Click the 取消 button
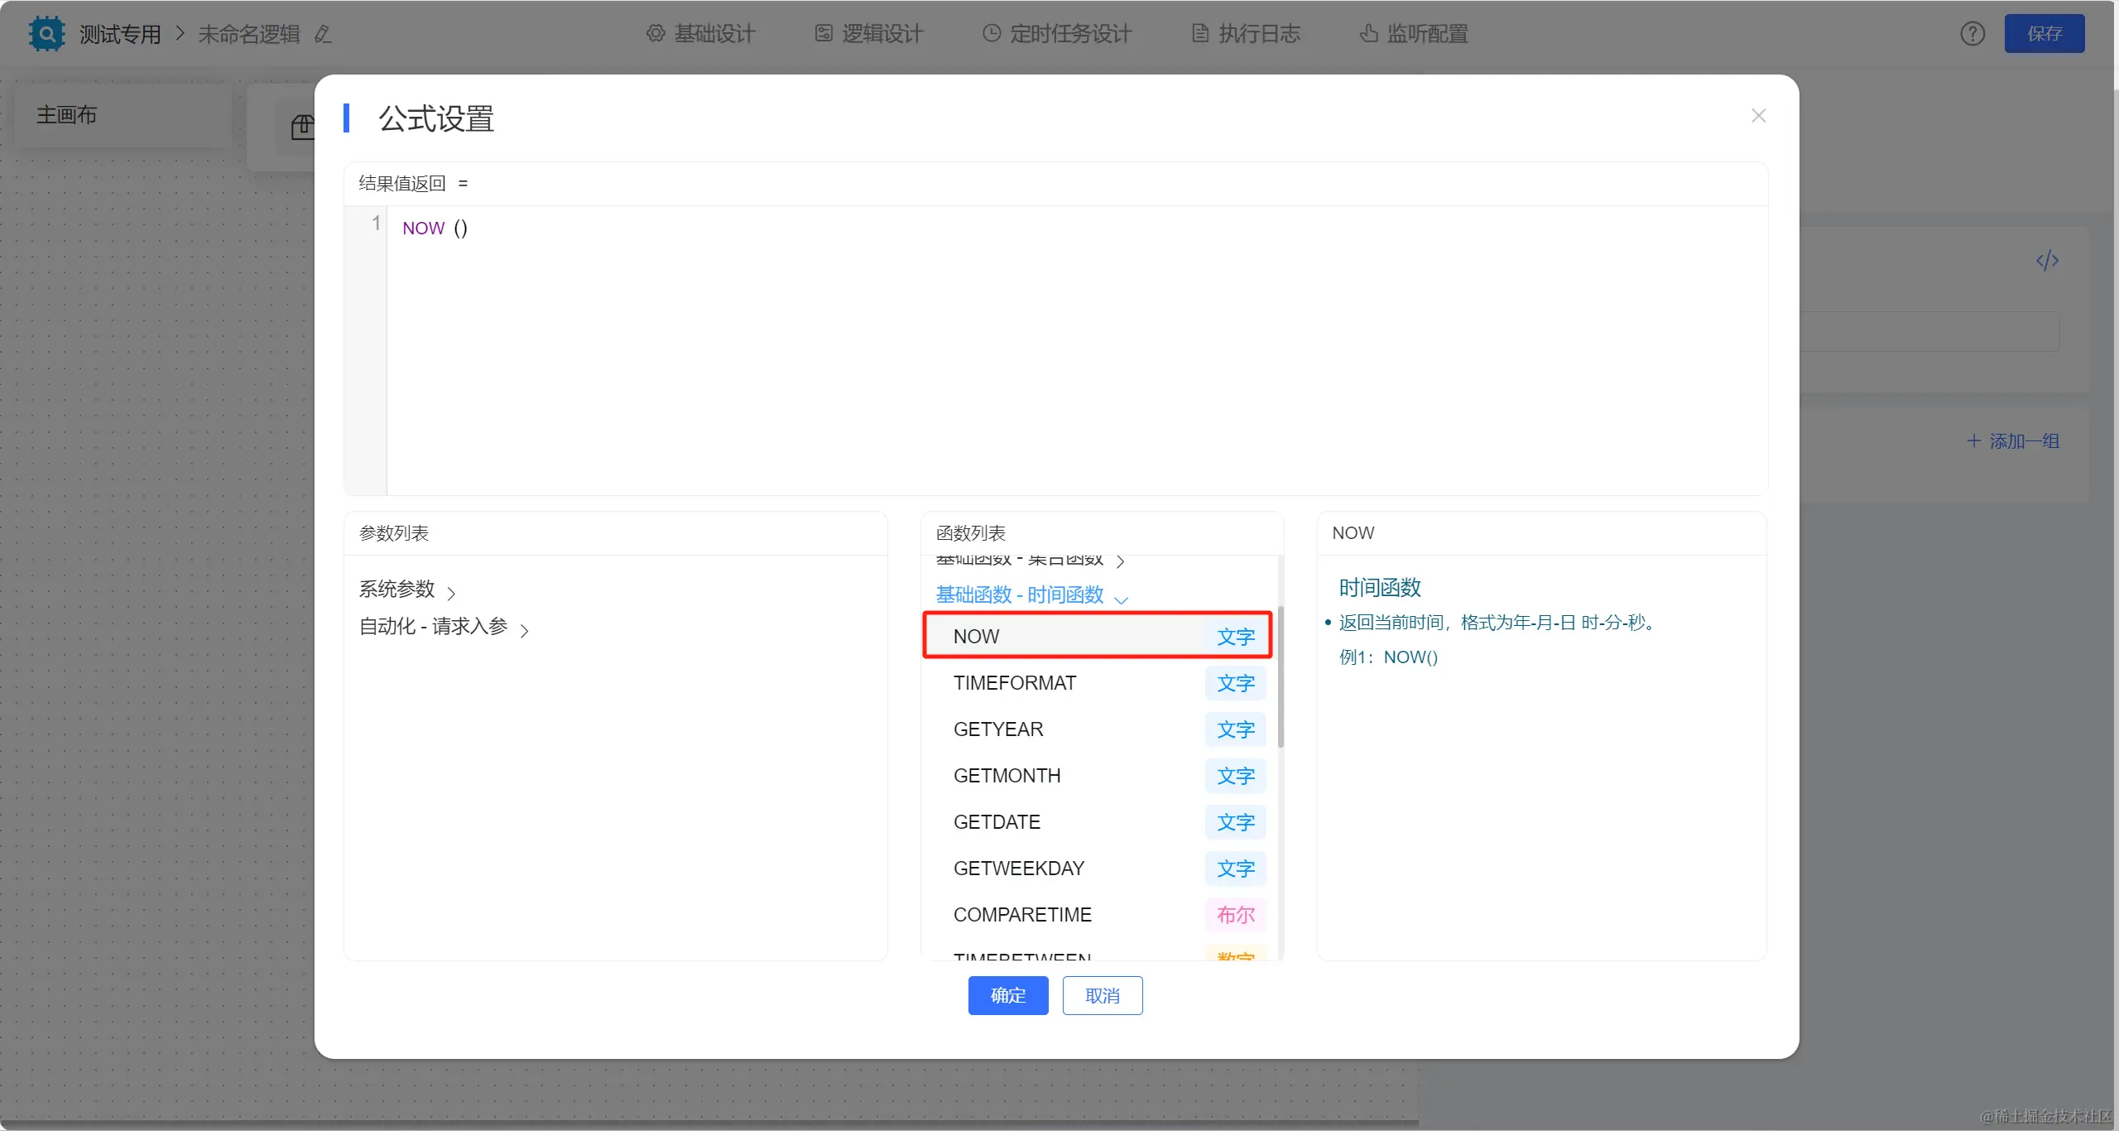 tap(1102, 995)
